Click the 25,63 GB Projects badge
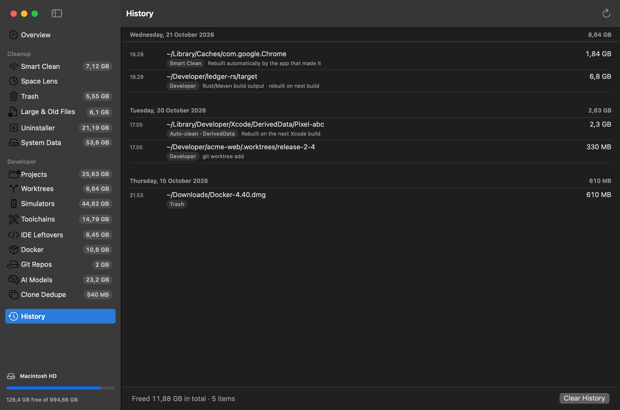 pos(95,174)
